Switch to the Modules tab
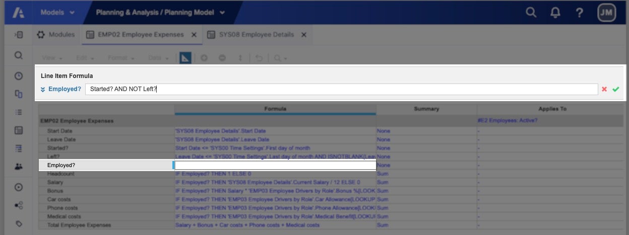This screenshot has height=235, width=629. click(x=56, y=35)
